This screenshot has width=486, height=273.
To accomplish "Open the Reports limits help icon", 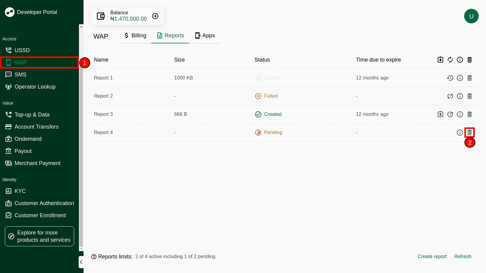I will tap(94, 257).
